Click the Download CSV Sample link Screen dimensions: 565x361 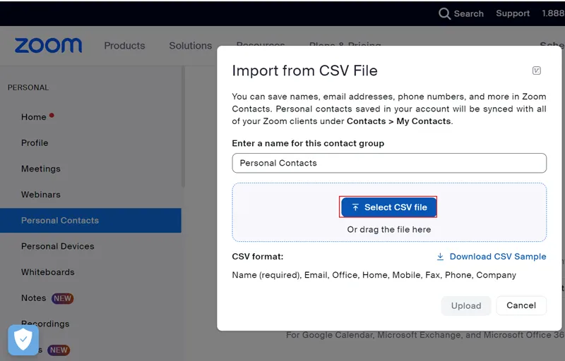coord(492,257)
